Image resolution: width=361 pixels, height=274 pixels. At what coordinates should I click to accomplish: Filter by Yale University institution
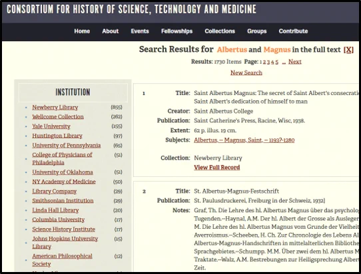pos(51,126)
